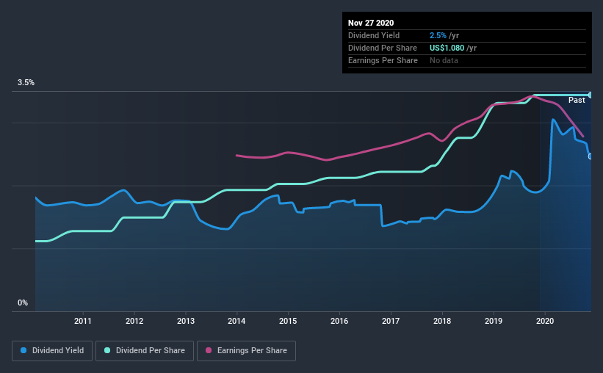The width and height of the screenshot is (603, 373).
Task: Click the blue Dividend Yield legend dot
Action: coord(24,350)
